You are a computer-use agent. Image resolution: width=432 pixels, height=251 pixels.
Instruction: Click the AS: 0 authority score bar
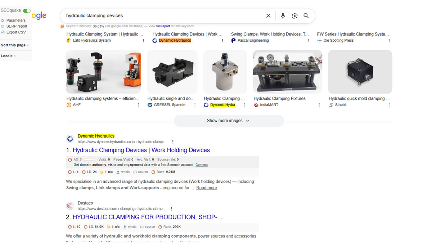pos(89,159)
